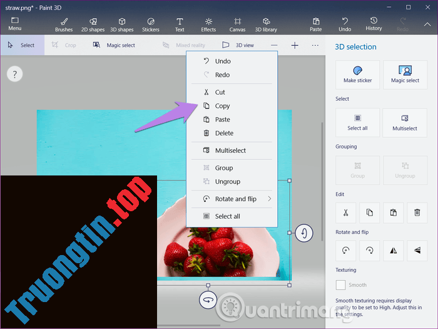This screenshot has width=438, height=329.
Task: Choose Redo from the context menu
Action: click(232, 75)
